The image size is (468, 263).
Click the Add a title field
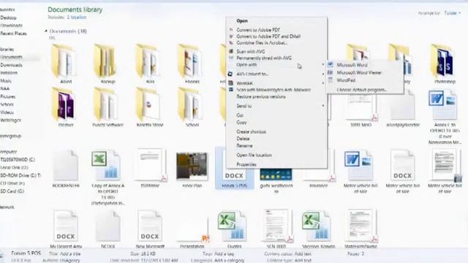70,254
